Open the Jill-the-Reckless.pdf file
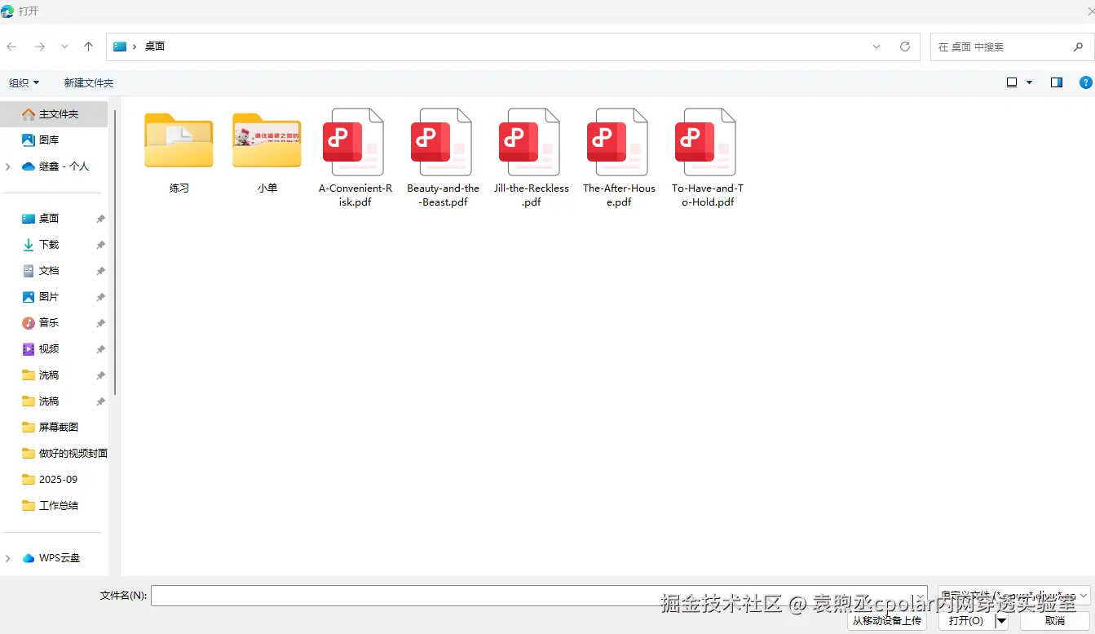The width and height of the screenshot is (1095, 634). 530,143
